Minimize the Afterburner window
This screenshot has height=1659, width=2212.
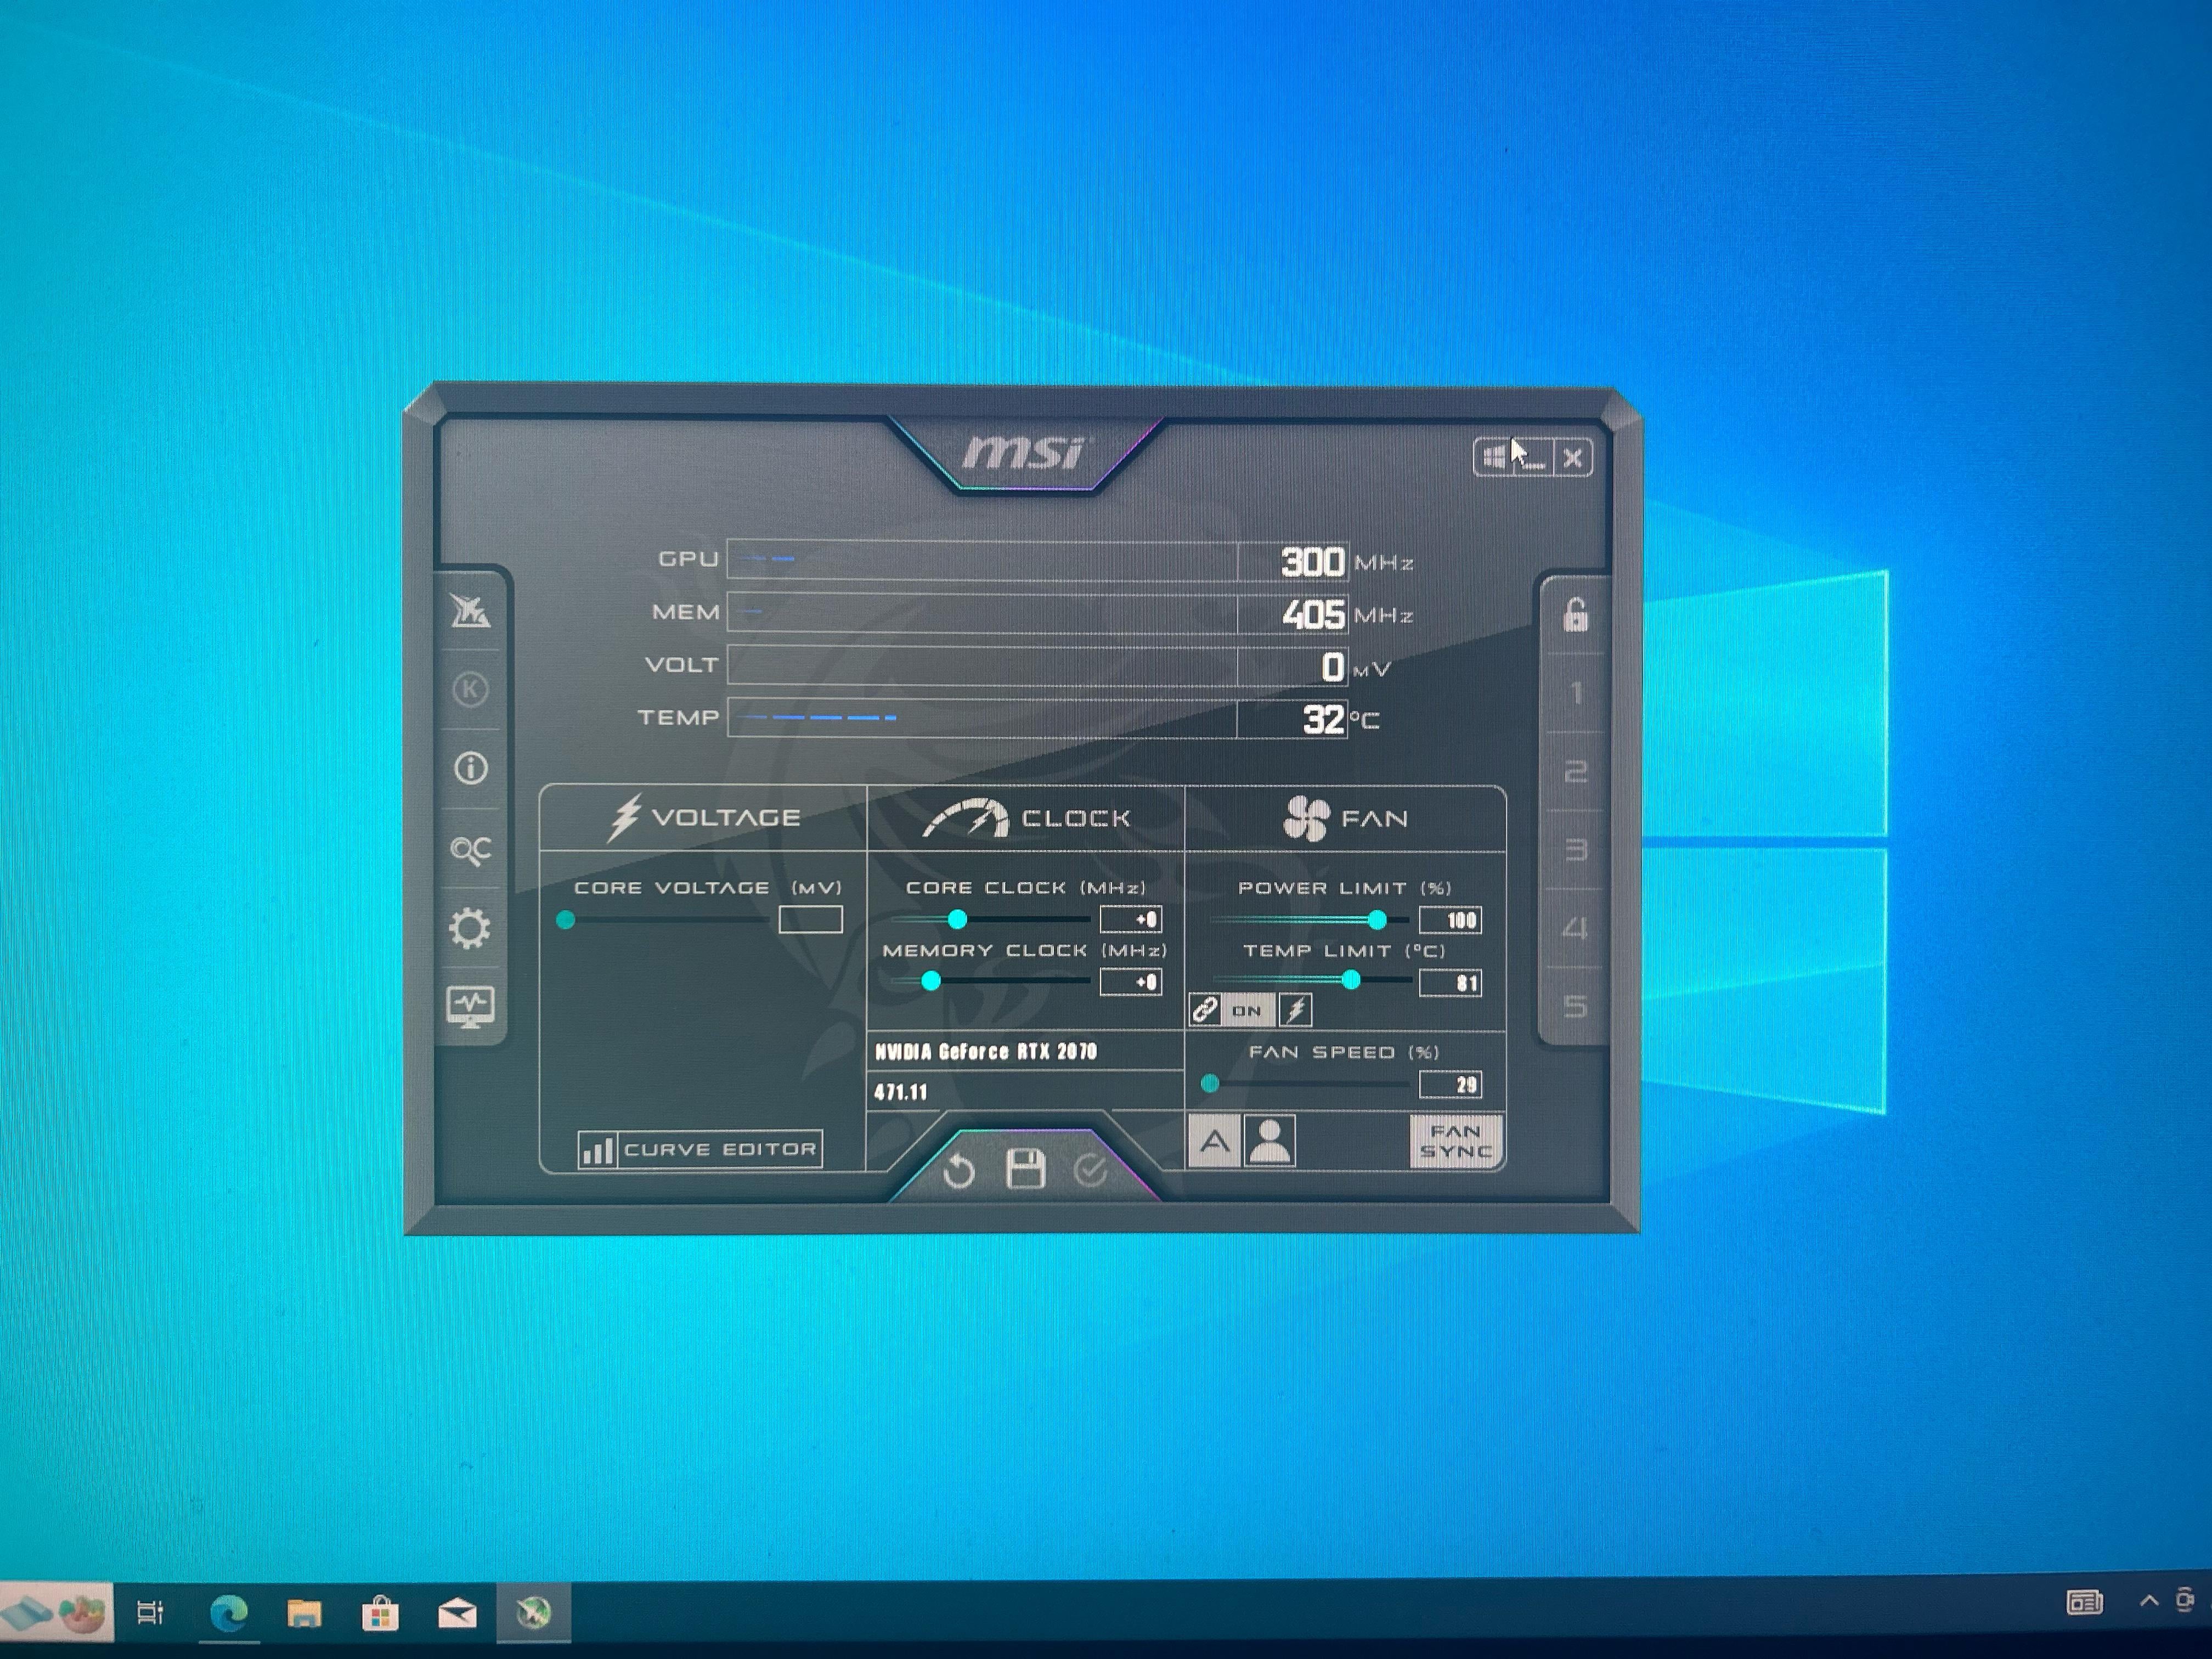pos(1533,458)
